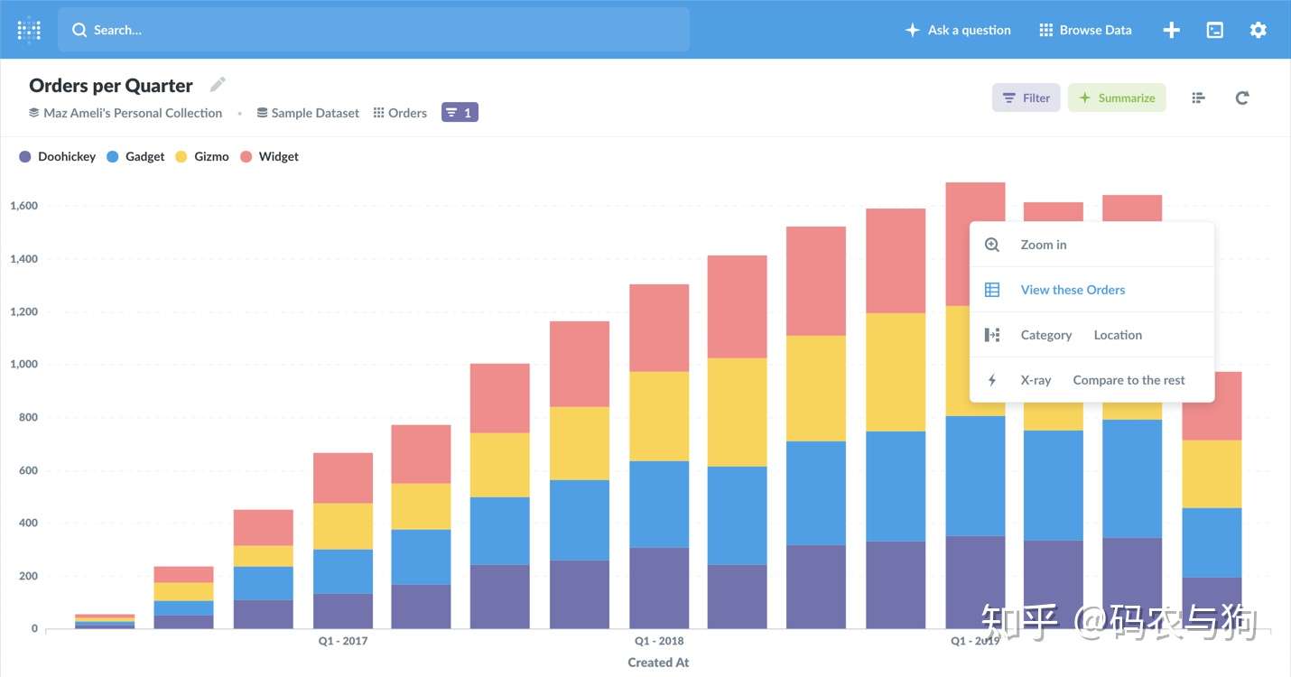
Task: Click the question details list icon
Action: (1199, 97)
